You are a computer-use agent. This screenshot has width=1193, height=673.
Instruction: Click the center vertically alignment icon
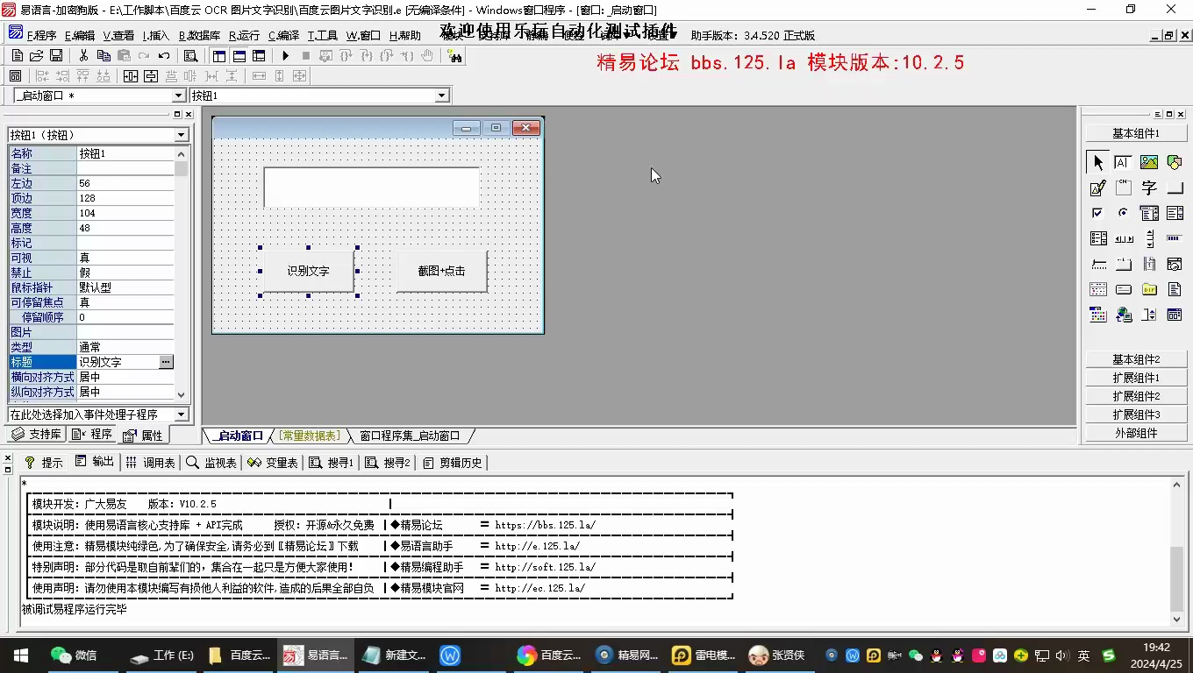pyautogui.click(x=151, y=76)
